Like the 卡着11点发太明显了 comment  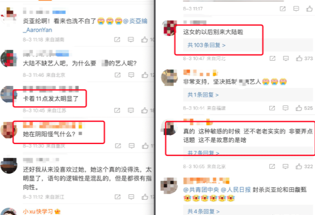point(144,110)
